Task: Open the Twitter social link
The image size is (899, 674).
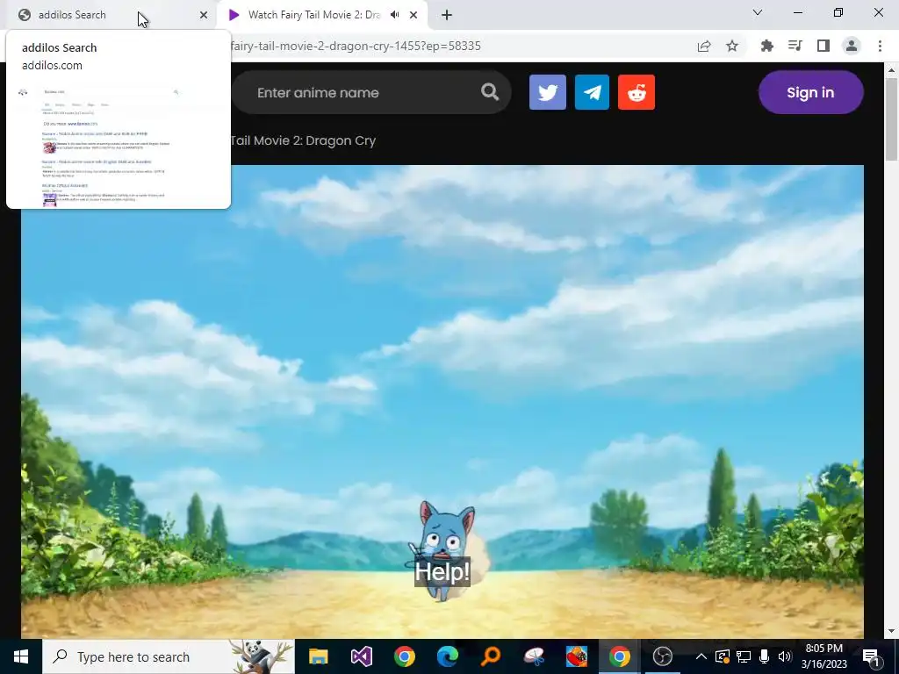Action: pyautogui.click(x=548, y=92)
